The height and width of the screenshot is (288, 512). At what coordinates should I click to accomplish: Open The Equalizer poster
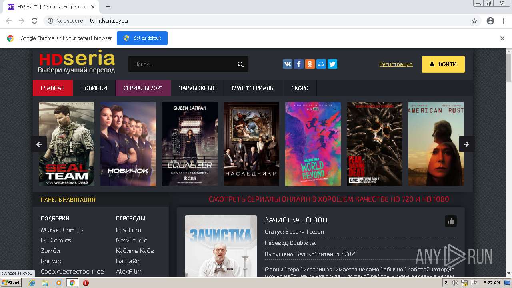coord(190,144)
